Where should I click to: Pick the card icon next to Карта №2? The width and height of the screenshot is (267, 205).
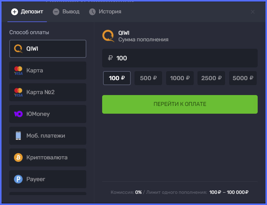[18, 92]
